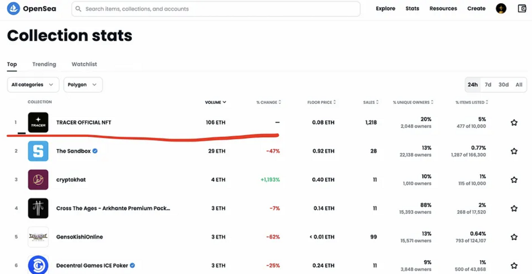Sort by % CHANGE column

point(269,102)
